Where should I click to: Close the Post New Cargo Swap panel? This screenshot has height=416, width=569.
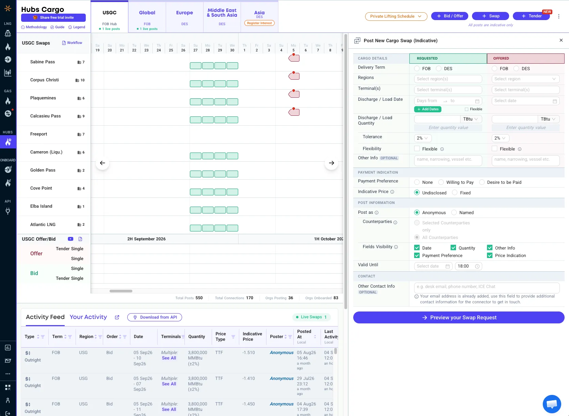(561, 40)
